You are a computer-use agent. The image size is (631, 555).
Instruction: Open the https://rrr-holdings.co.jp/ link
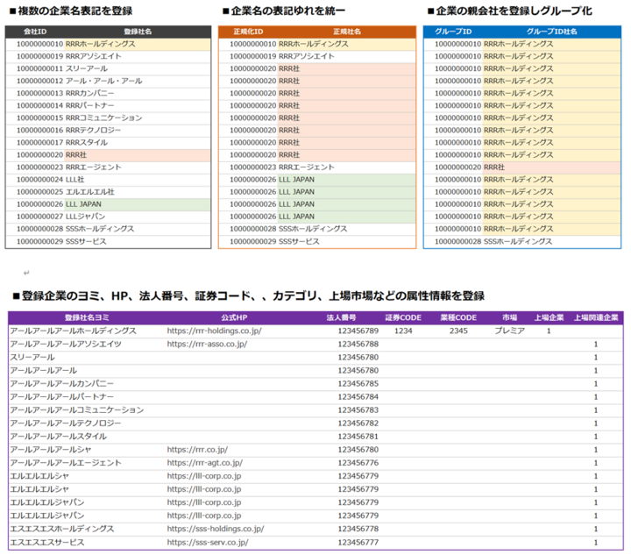pos(214,331)
